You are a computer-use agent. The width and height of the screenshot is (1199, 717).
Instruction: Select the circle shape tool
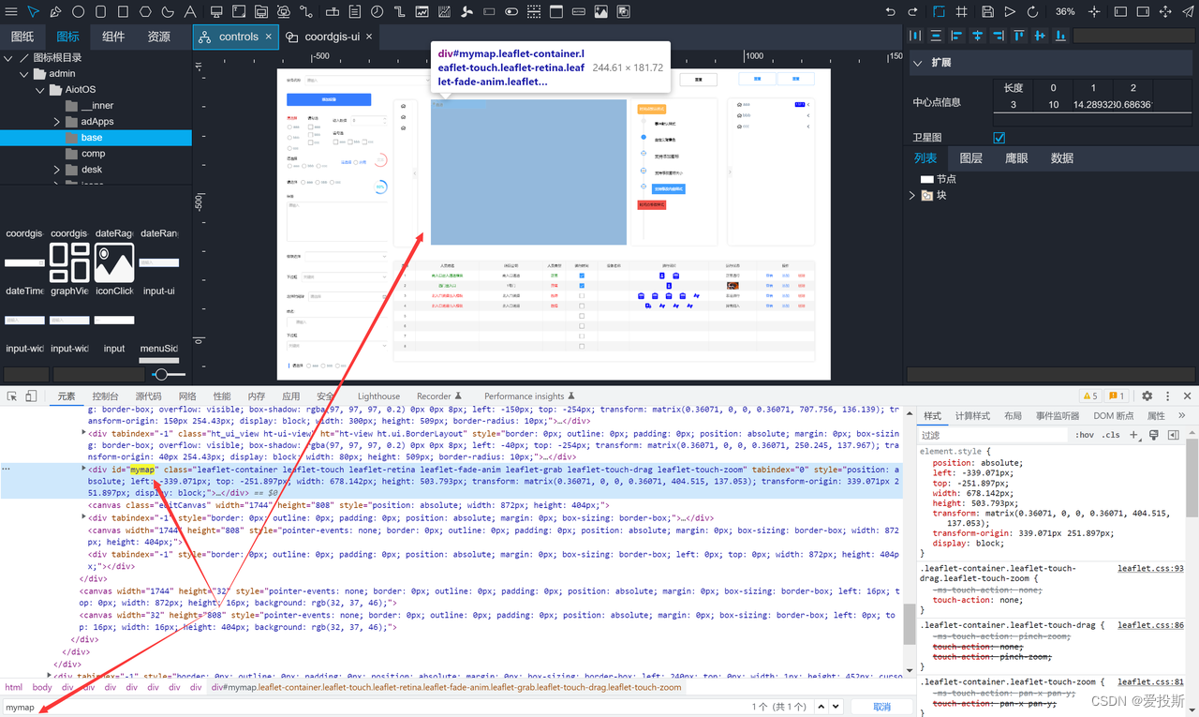pos(79,12)
